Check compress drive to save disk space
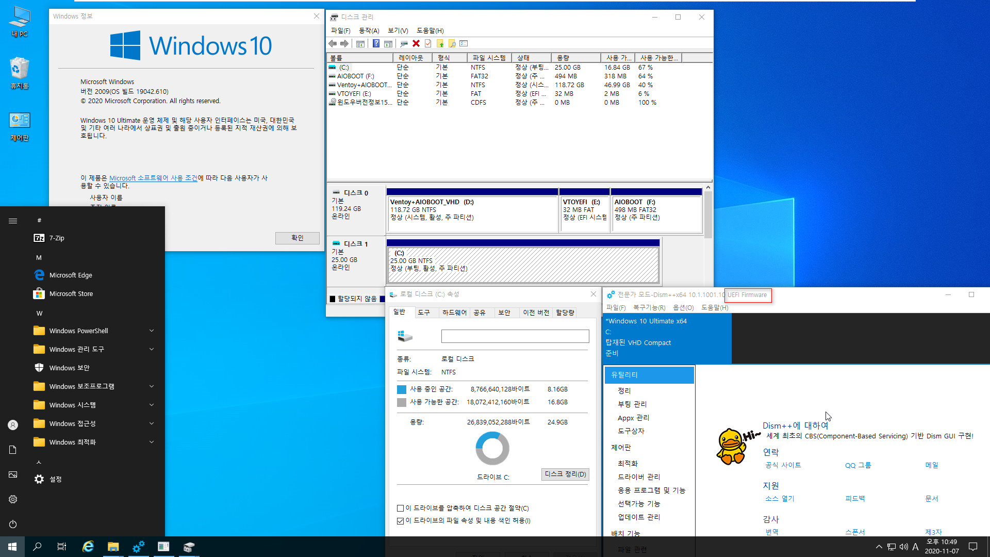 [400, 509]
